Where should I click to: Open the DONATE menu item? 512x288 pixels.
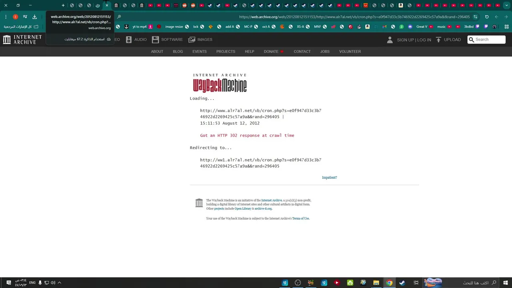274,52
